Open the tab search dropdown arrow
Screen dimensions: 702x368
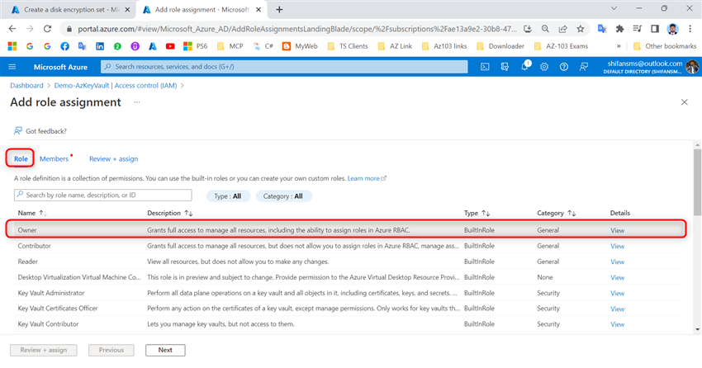pos(614,8)
